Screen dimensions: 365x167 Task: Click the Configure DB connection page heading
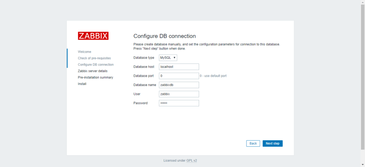click(x=164, y=36)
